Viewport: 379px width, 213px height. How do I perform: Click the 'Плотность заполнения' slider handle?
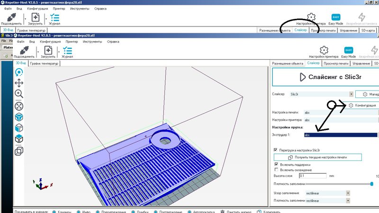coord(372,184)
